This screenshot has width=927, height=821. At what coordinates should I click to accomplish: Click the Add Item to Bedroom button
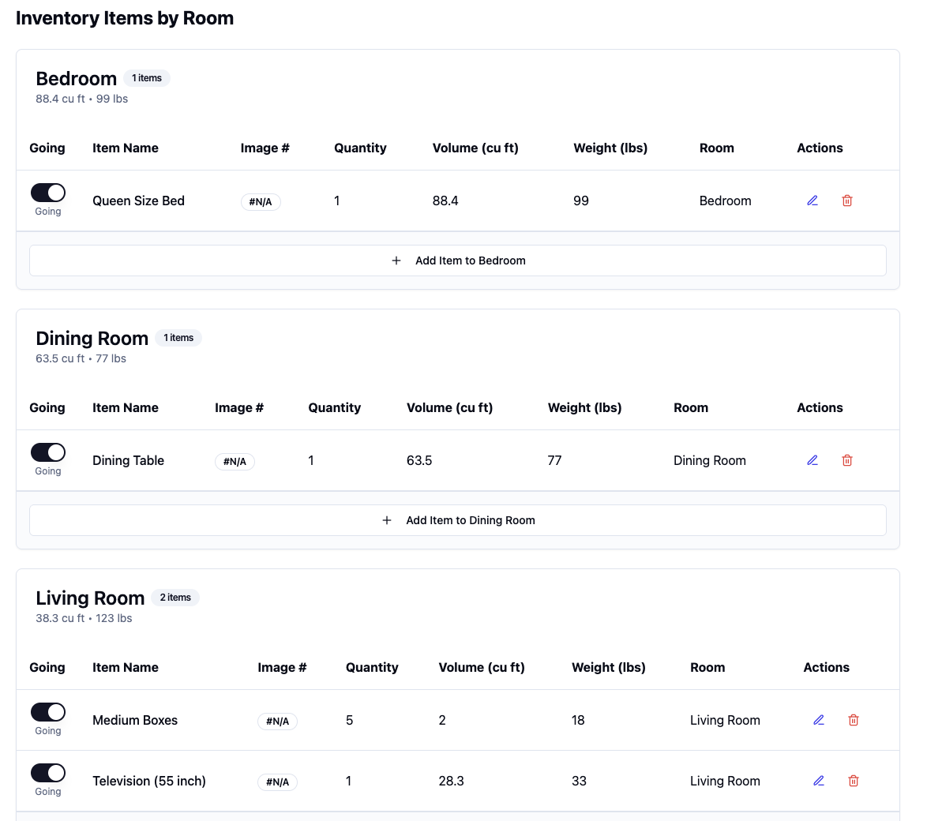click(x=458, y=261)
